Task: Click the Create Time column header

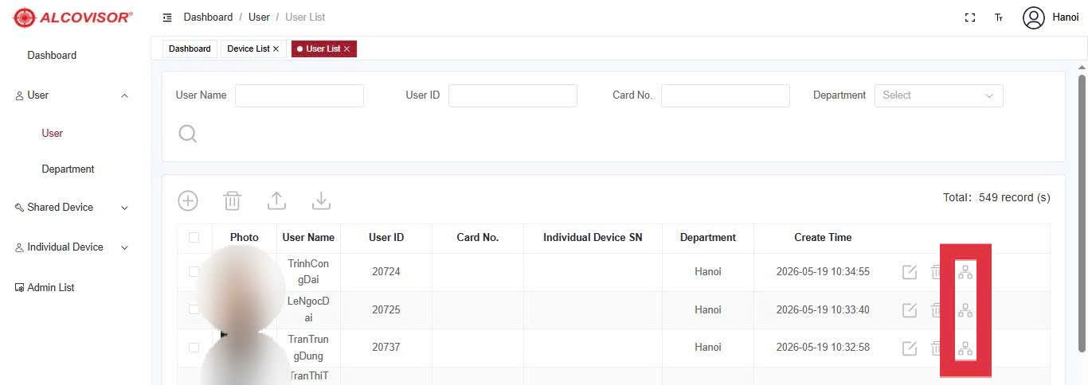Action: pos(823,238)
